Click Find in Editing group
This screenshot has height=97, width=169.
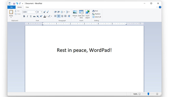coord(95,11)
